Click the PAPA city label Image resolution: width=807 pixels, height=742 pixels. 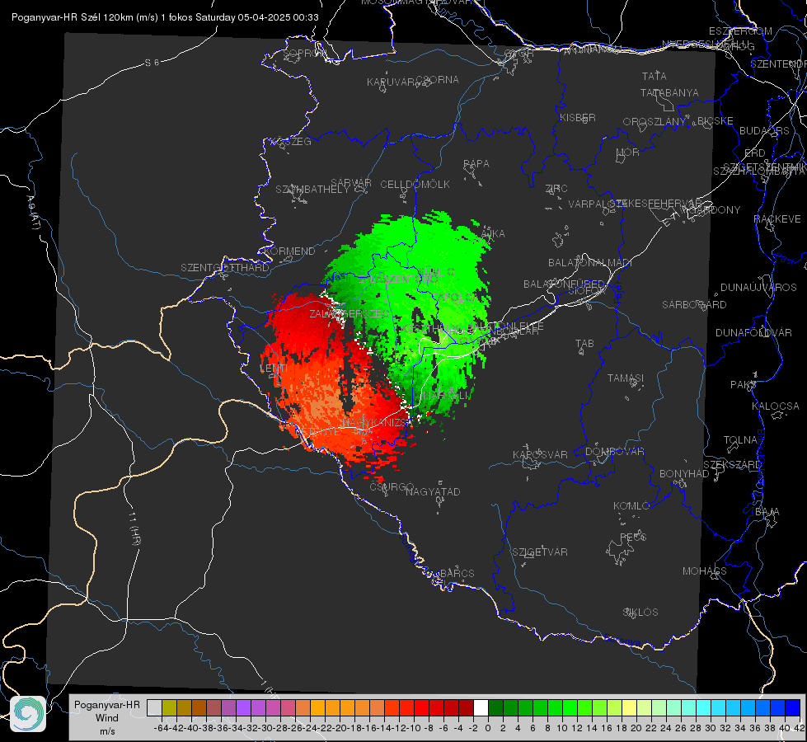(476, 164)
